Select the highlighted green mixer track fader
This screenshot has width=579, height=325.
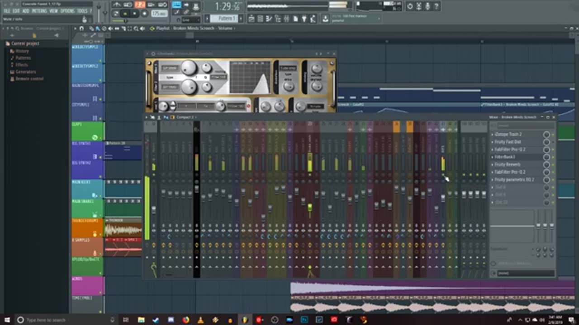coord(310,208)
